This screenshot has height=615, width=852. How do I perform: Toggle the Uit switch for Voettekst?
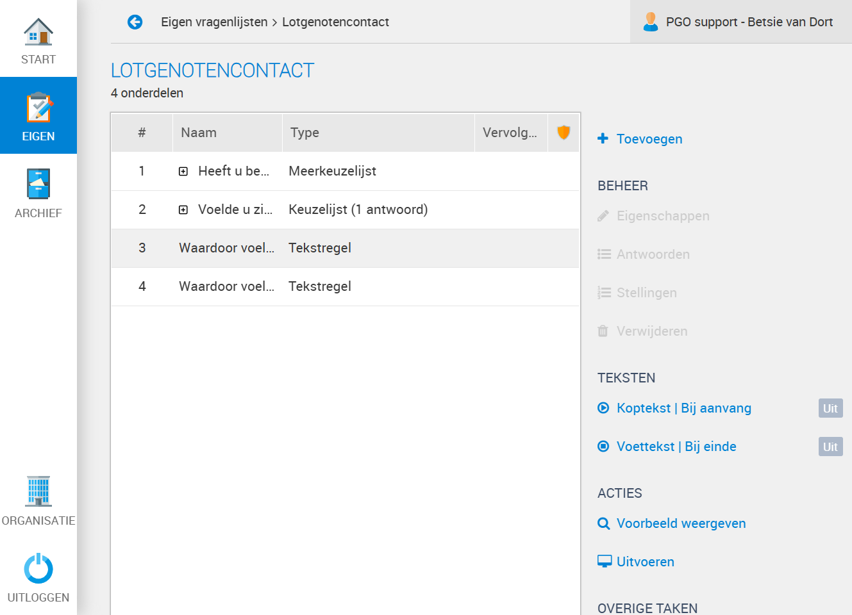point(830,447)
